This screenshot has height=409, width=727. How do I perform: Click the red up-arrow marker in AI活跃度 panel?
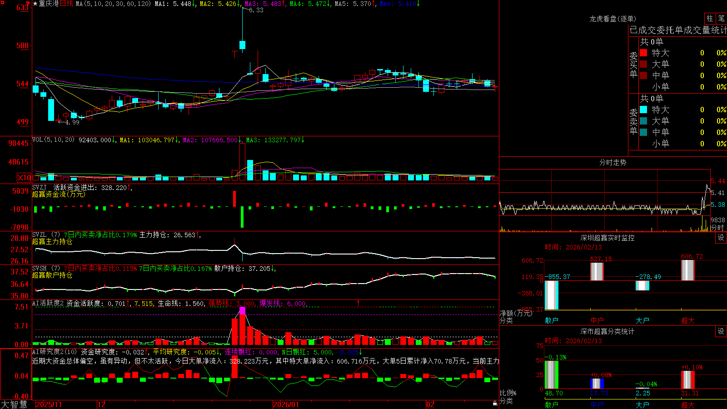click(x=358, y=303)
